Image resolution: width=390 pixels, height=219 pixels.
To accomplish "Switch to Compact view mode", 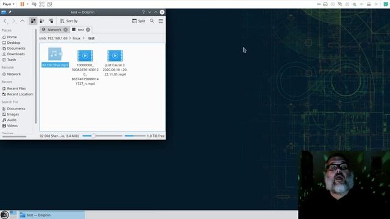I will (42, 21).
